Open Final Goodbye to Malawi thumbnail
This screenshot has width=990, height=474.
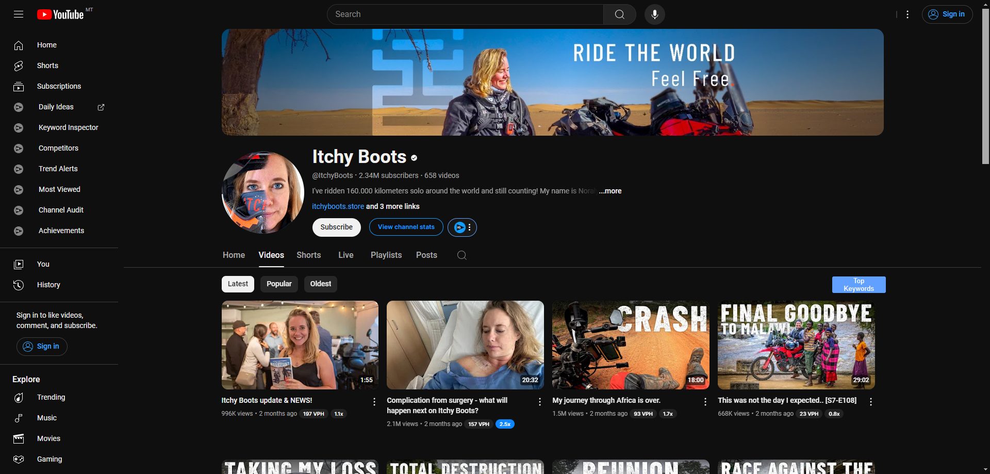pos(796,345)
